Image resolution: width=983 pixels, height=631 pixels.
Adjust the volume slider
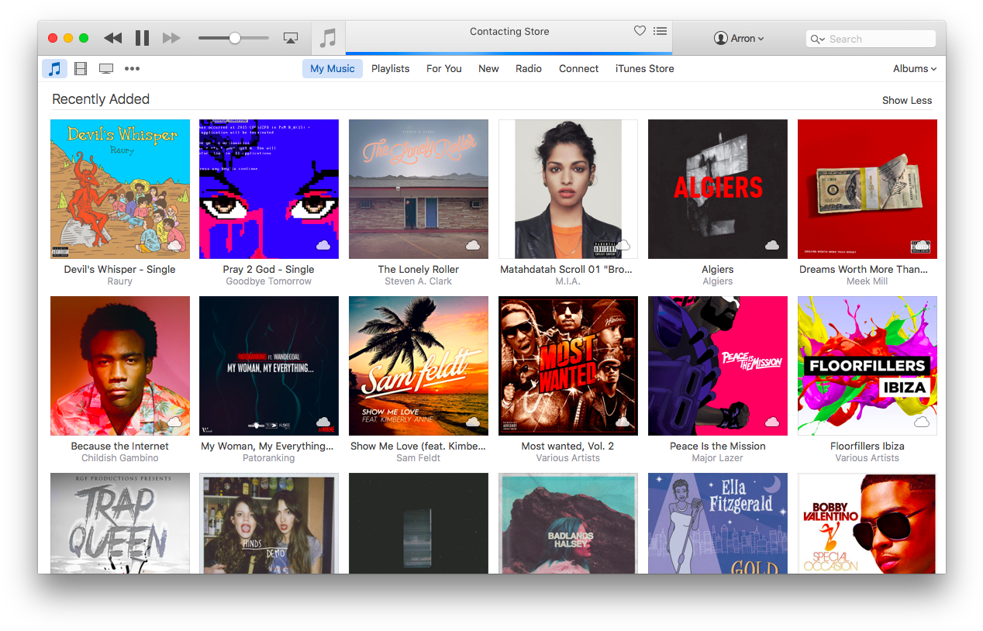tap(233, 37)
